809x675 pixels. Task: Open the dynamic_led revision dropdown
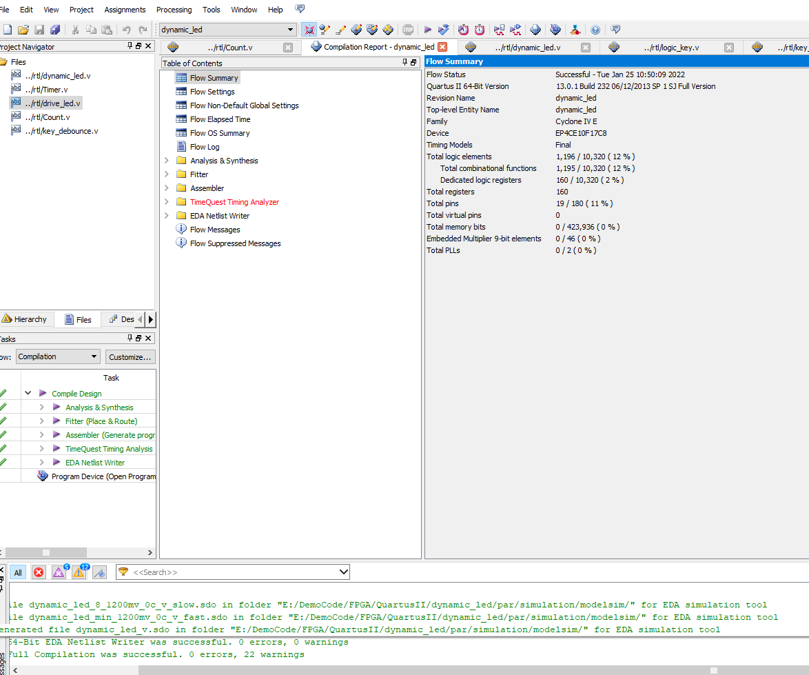click(290, 30)
